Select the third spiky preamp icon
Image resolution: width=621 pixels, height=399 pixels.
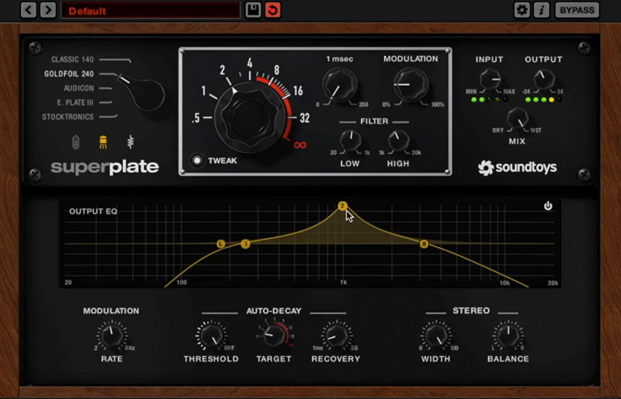[130, 142]
